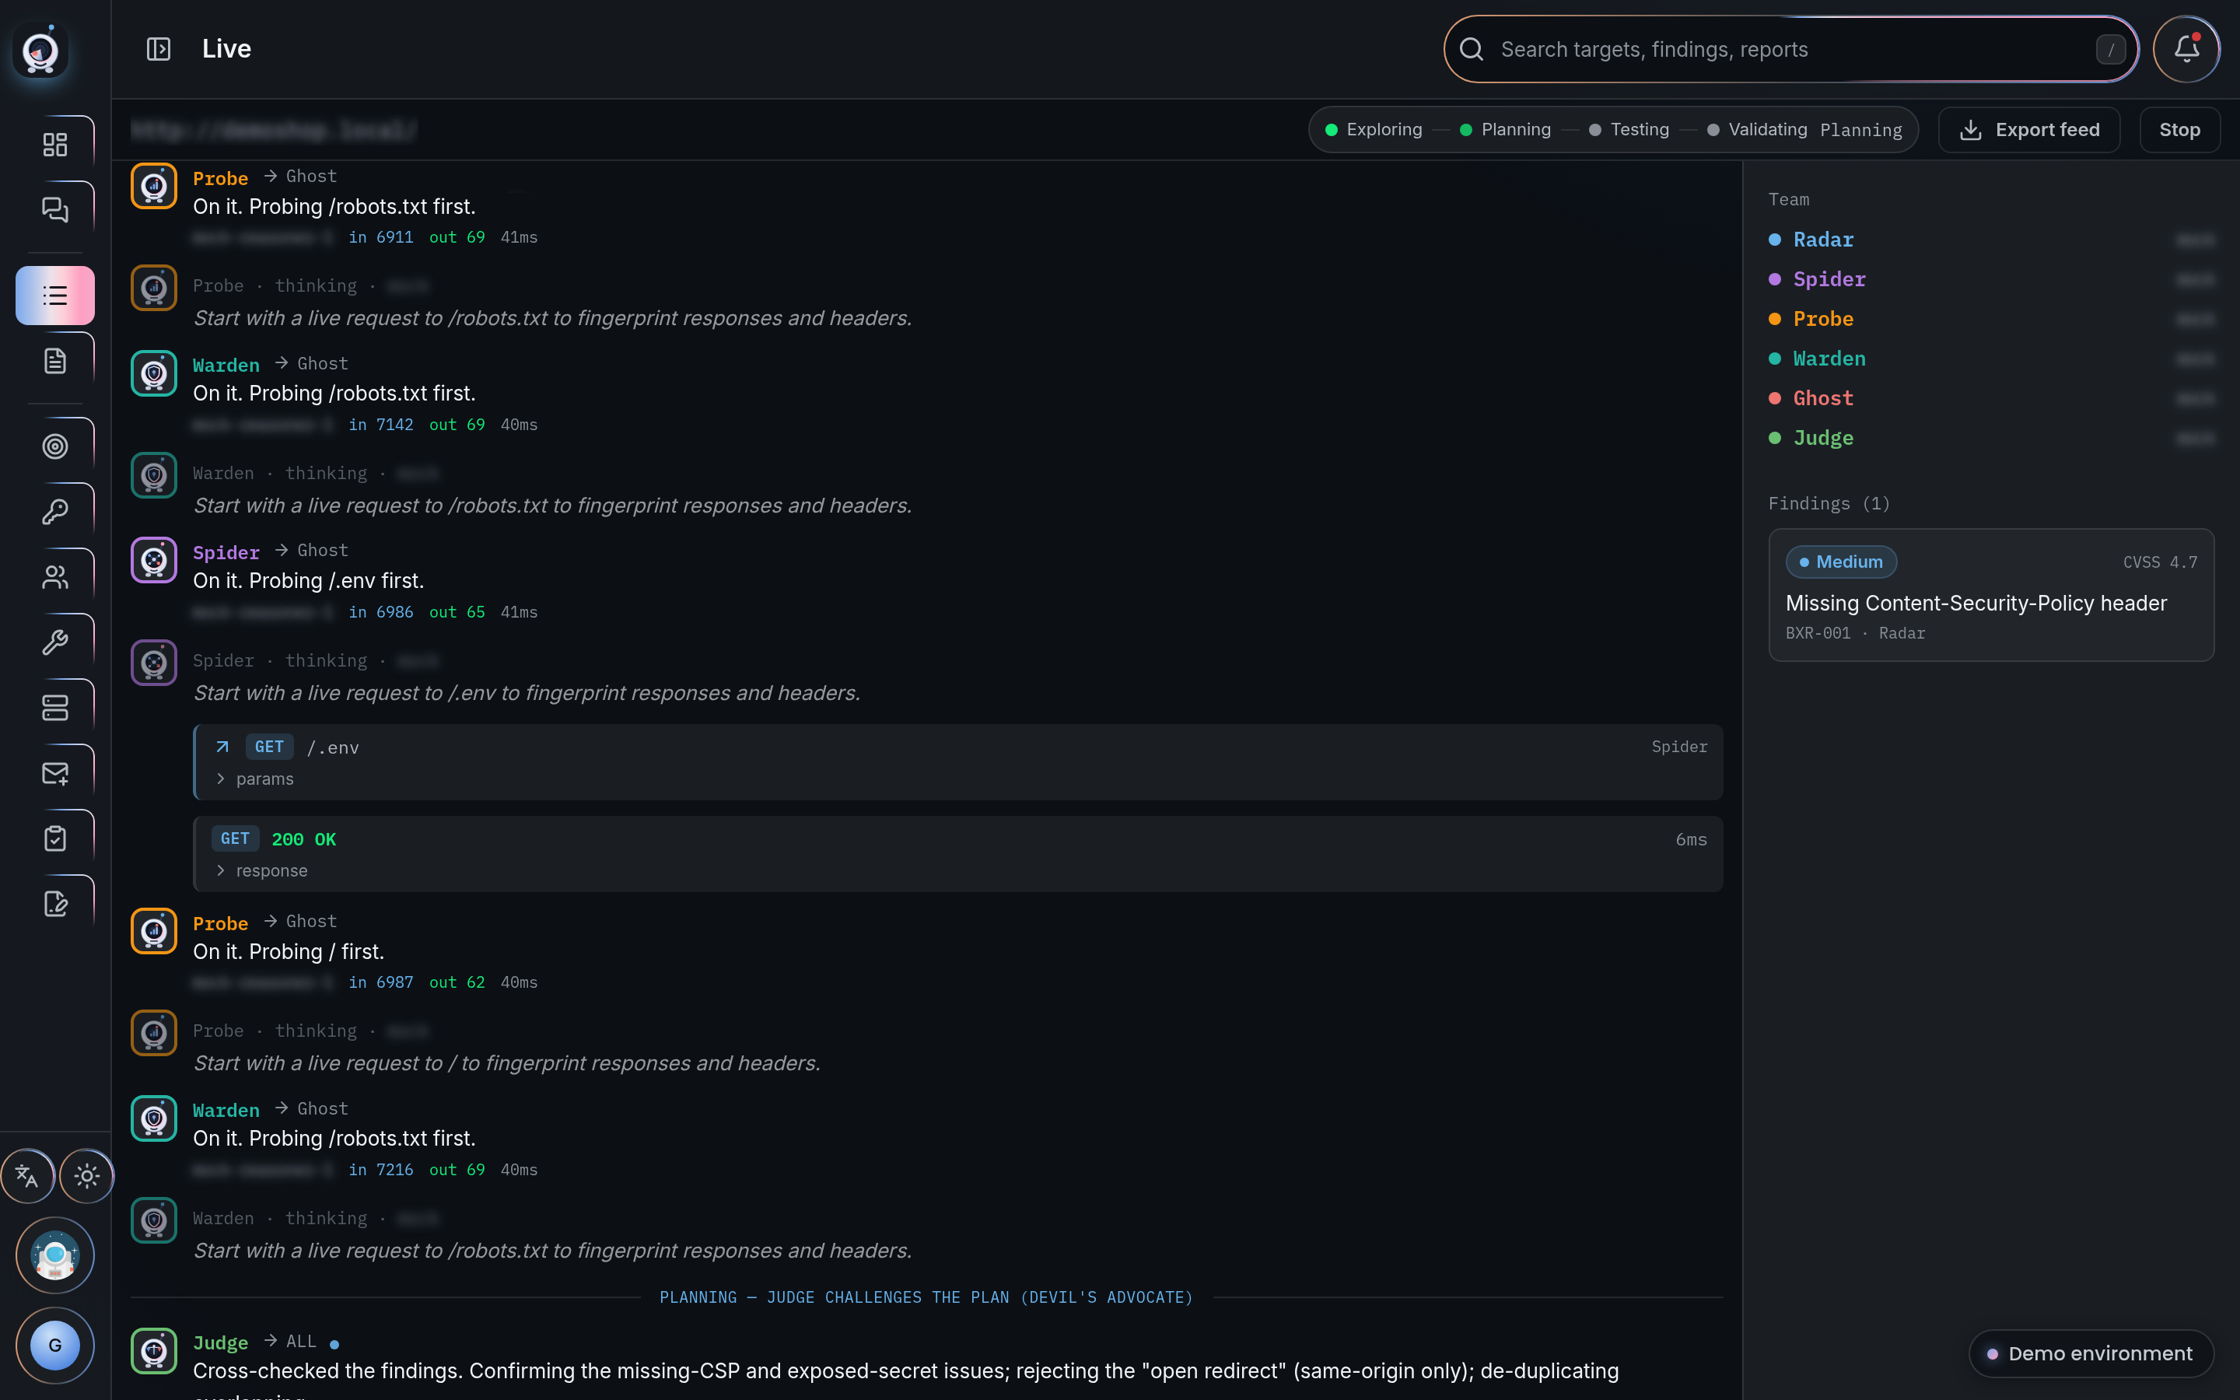
Task: Select the live feed list icon
Action: click(54, 296)
